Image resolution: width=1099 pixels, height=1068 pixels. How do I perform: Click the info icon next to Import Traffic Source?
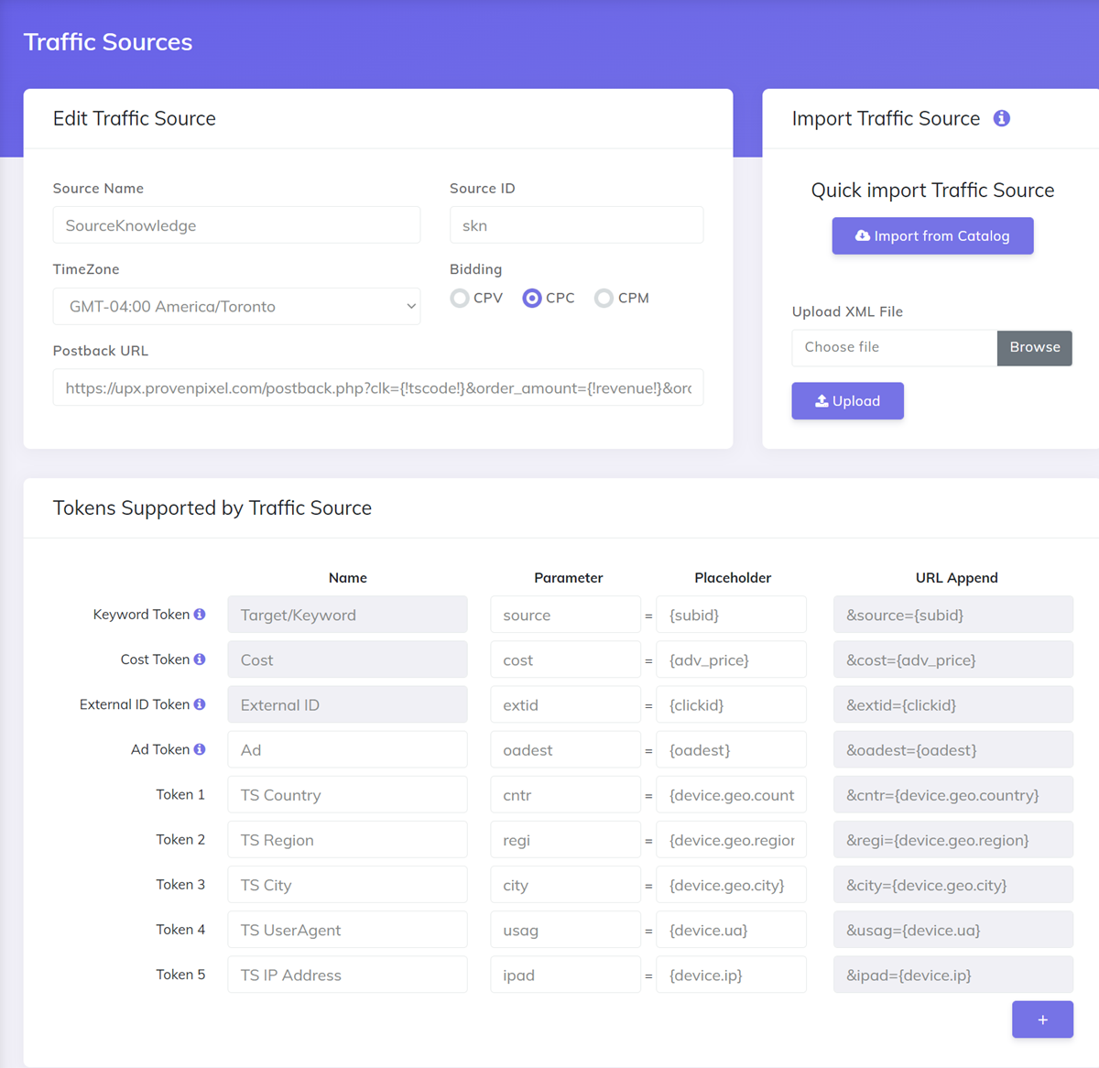(x=1001, y=118)
